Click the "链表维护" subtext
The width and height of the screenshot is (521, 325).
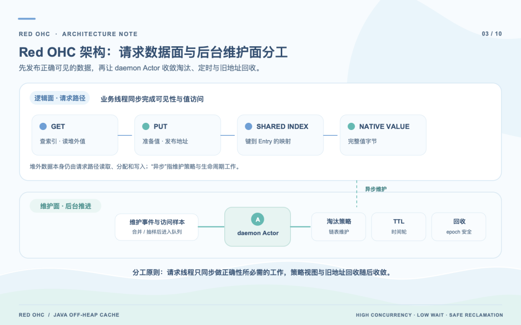[339, 232]
